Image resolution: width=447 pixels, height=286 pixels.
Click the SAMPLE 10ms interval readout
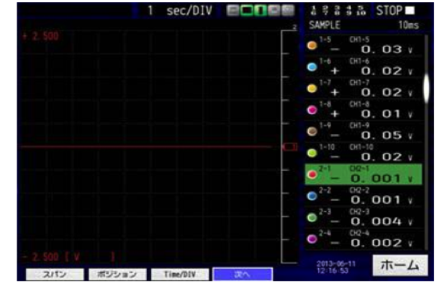[364, 25]
